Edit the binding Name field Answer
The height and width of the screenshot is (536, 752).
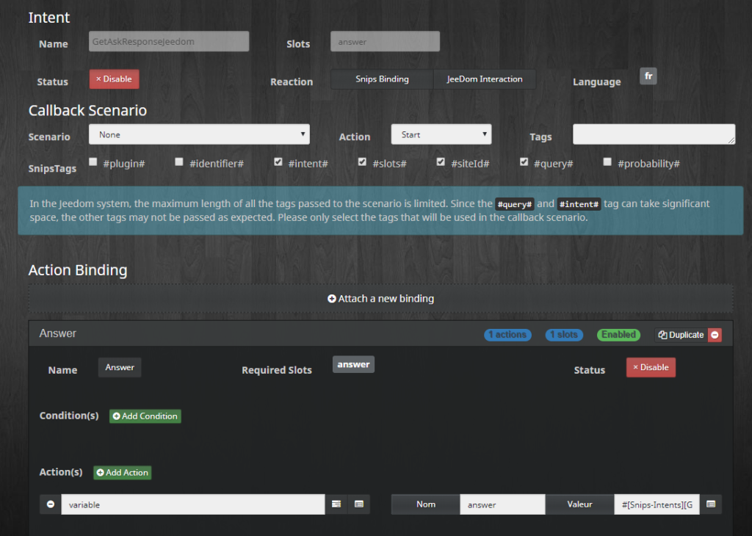tap(120, 367)
